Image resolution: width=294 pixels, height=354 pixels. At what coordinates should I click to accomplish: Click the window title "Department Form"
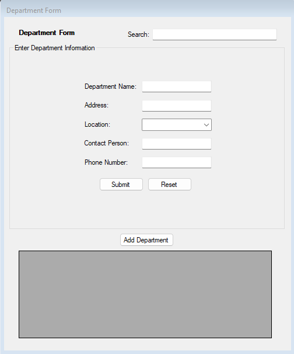point(34,11)
